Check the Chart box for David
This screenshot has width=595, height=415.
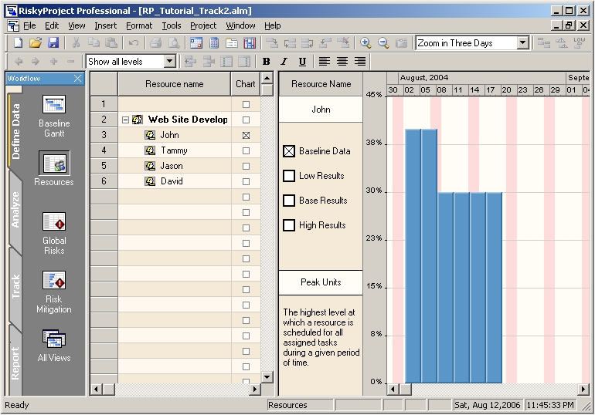[246, 182]
